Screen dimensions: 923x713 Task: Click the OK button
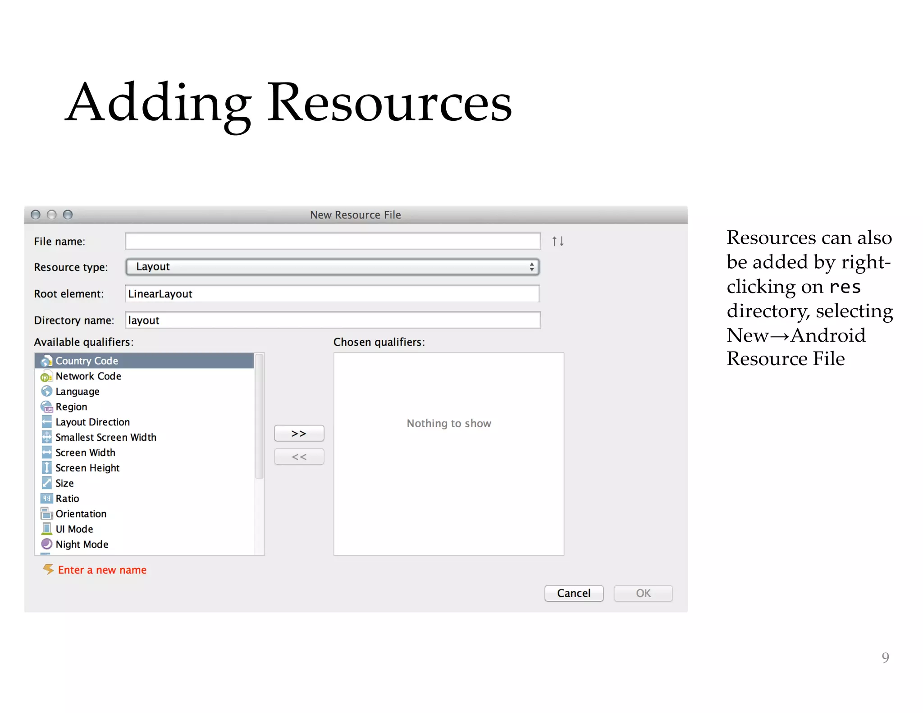(x=643, y=593)
